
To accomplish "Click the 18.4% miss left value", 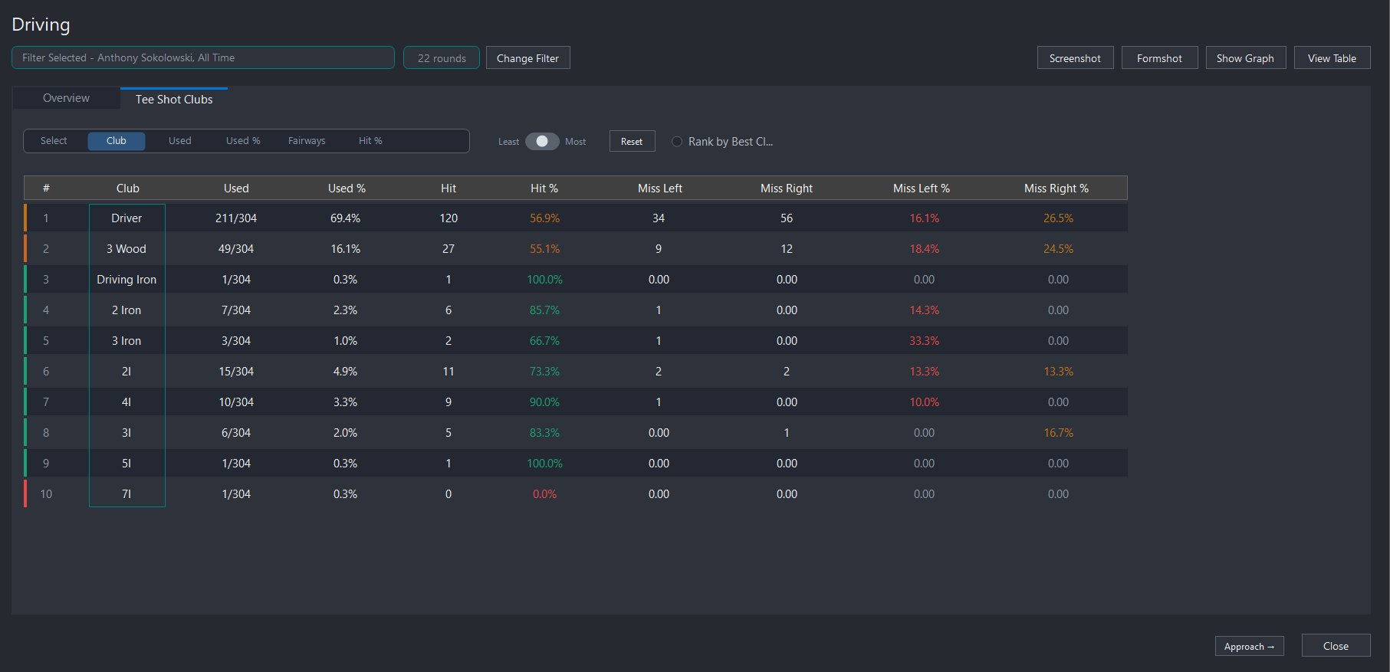I will 924,249.
